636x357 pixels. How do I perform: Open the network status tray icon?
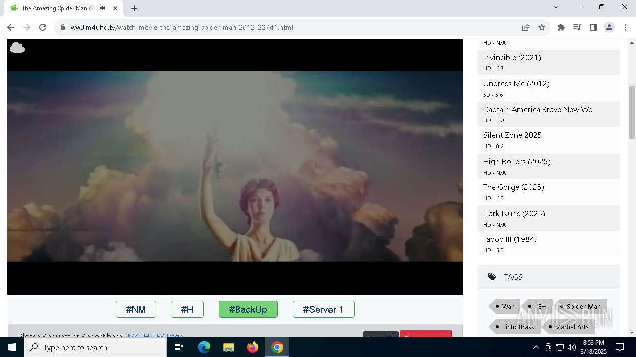tap(560, 347)
